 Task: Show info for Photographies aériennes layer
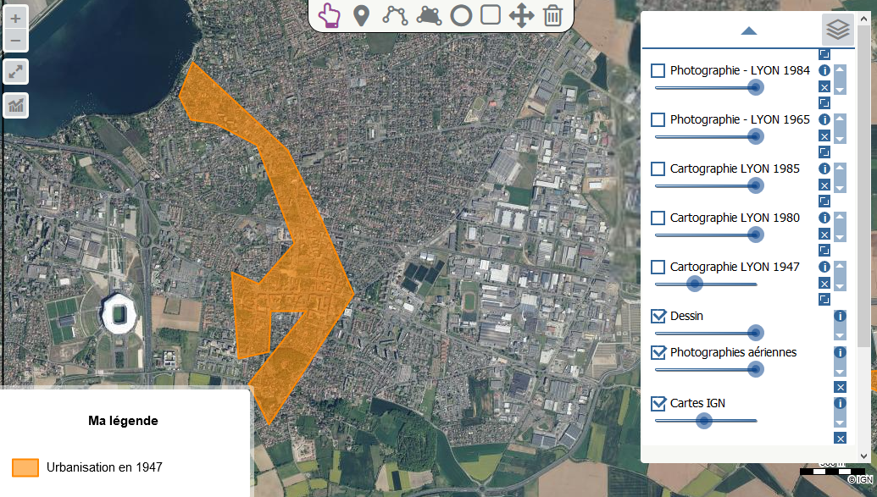point(840,353)
